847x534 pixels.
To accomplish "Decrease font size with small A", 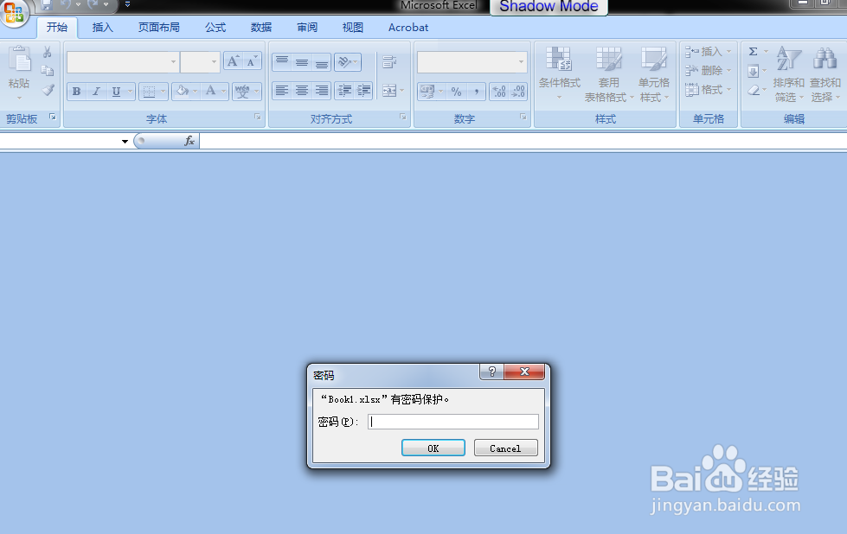I will (253, 61).
